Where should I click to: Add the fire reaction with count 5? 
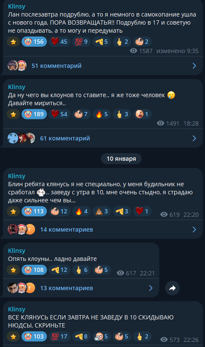point(101,114)
